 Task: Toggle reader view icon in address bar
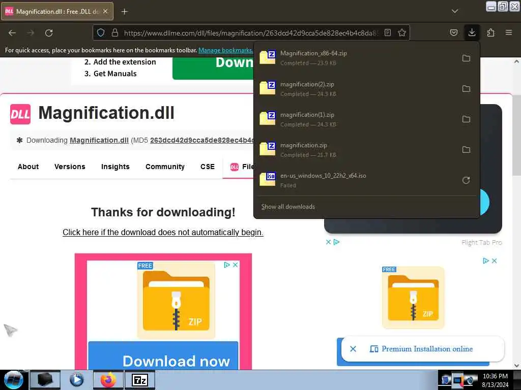click(387, 32)
